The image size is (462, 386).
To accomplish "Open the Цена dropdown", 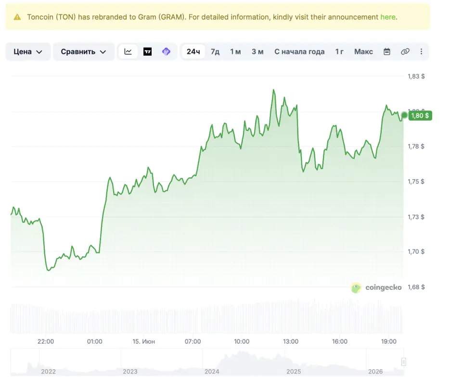I will pyautogui.click(x=28, y=52).
